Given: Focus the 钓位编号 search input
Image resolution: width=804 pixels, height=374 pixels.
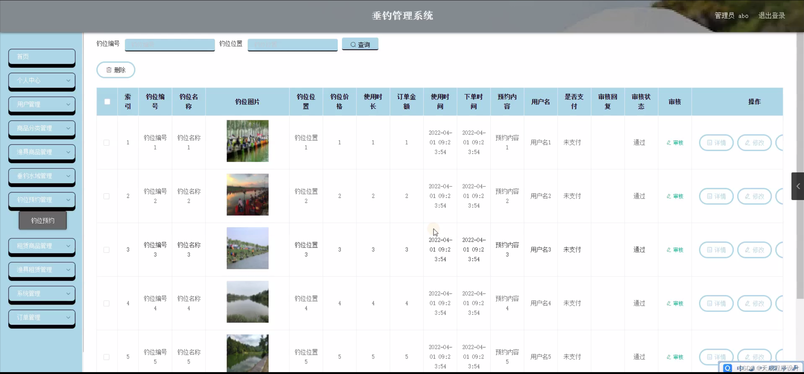Looking at the screenshot, I should tap(170, 45).
